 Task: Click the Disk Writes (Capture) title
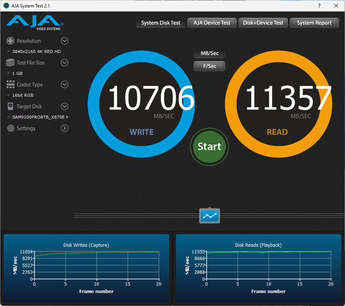86,245
